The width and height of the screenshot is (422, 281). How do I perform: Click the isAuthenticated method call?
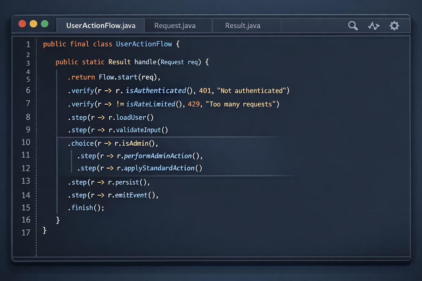tap(156, 91)
